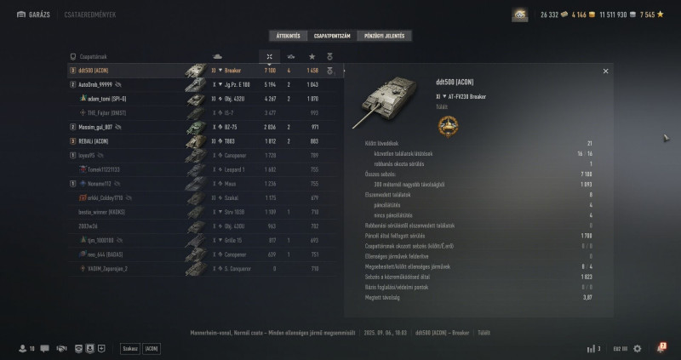Sort by kills column icon
This screenshot has height=360, width=681.
click(290, 56)
